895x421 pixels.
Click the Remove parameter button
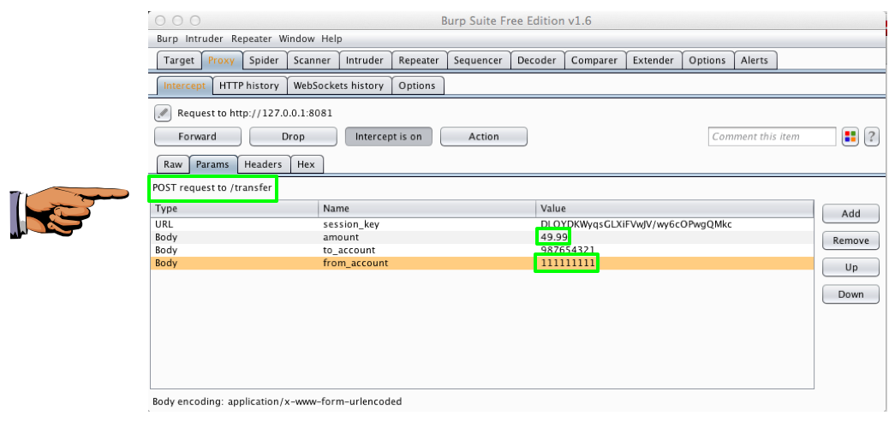(x=850, y=240)
